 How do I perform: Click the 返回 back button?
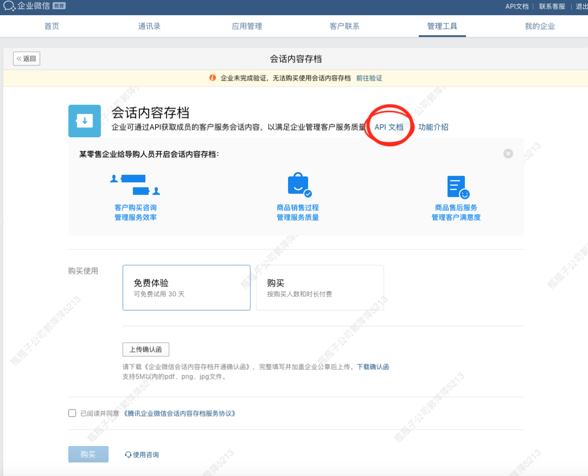(x=27, y=58)
